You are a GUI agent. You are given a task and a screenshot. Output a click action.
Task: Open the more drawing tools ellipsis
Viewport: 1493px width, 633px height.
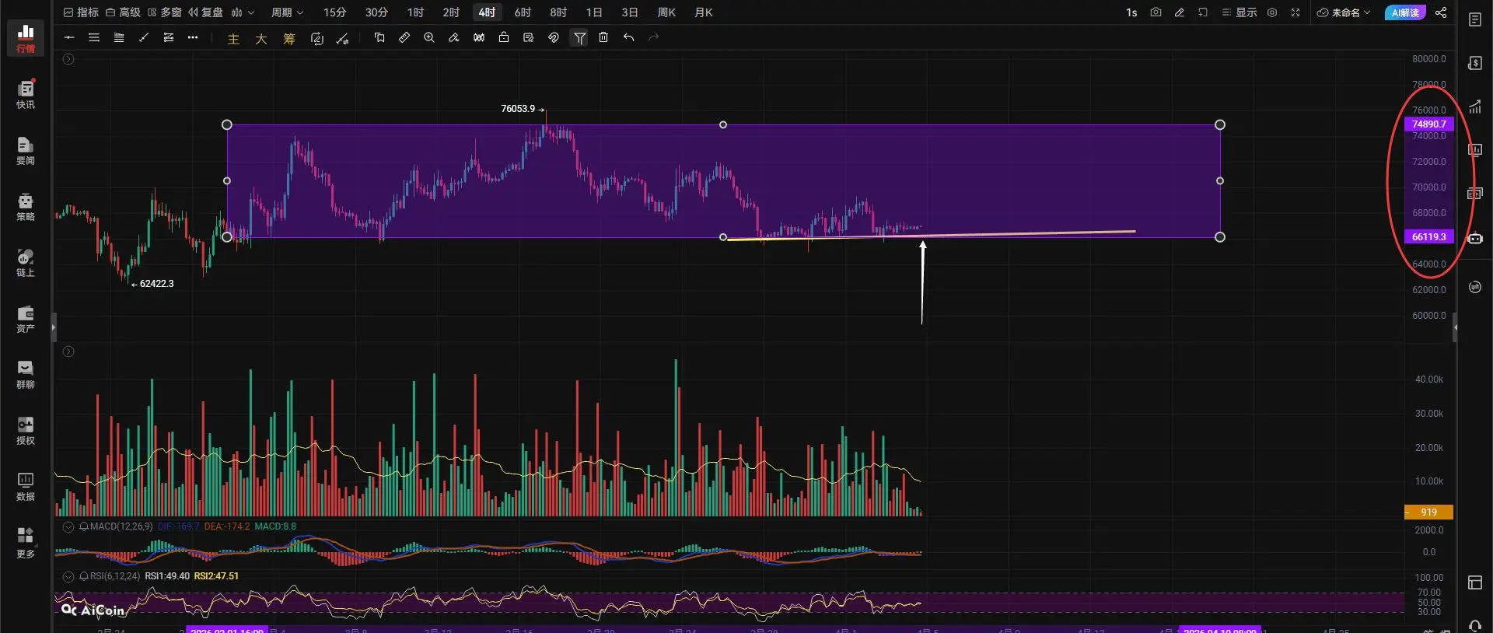(x=193, y=37)
